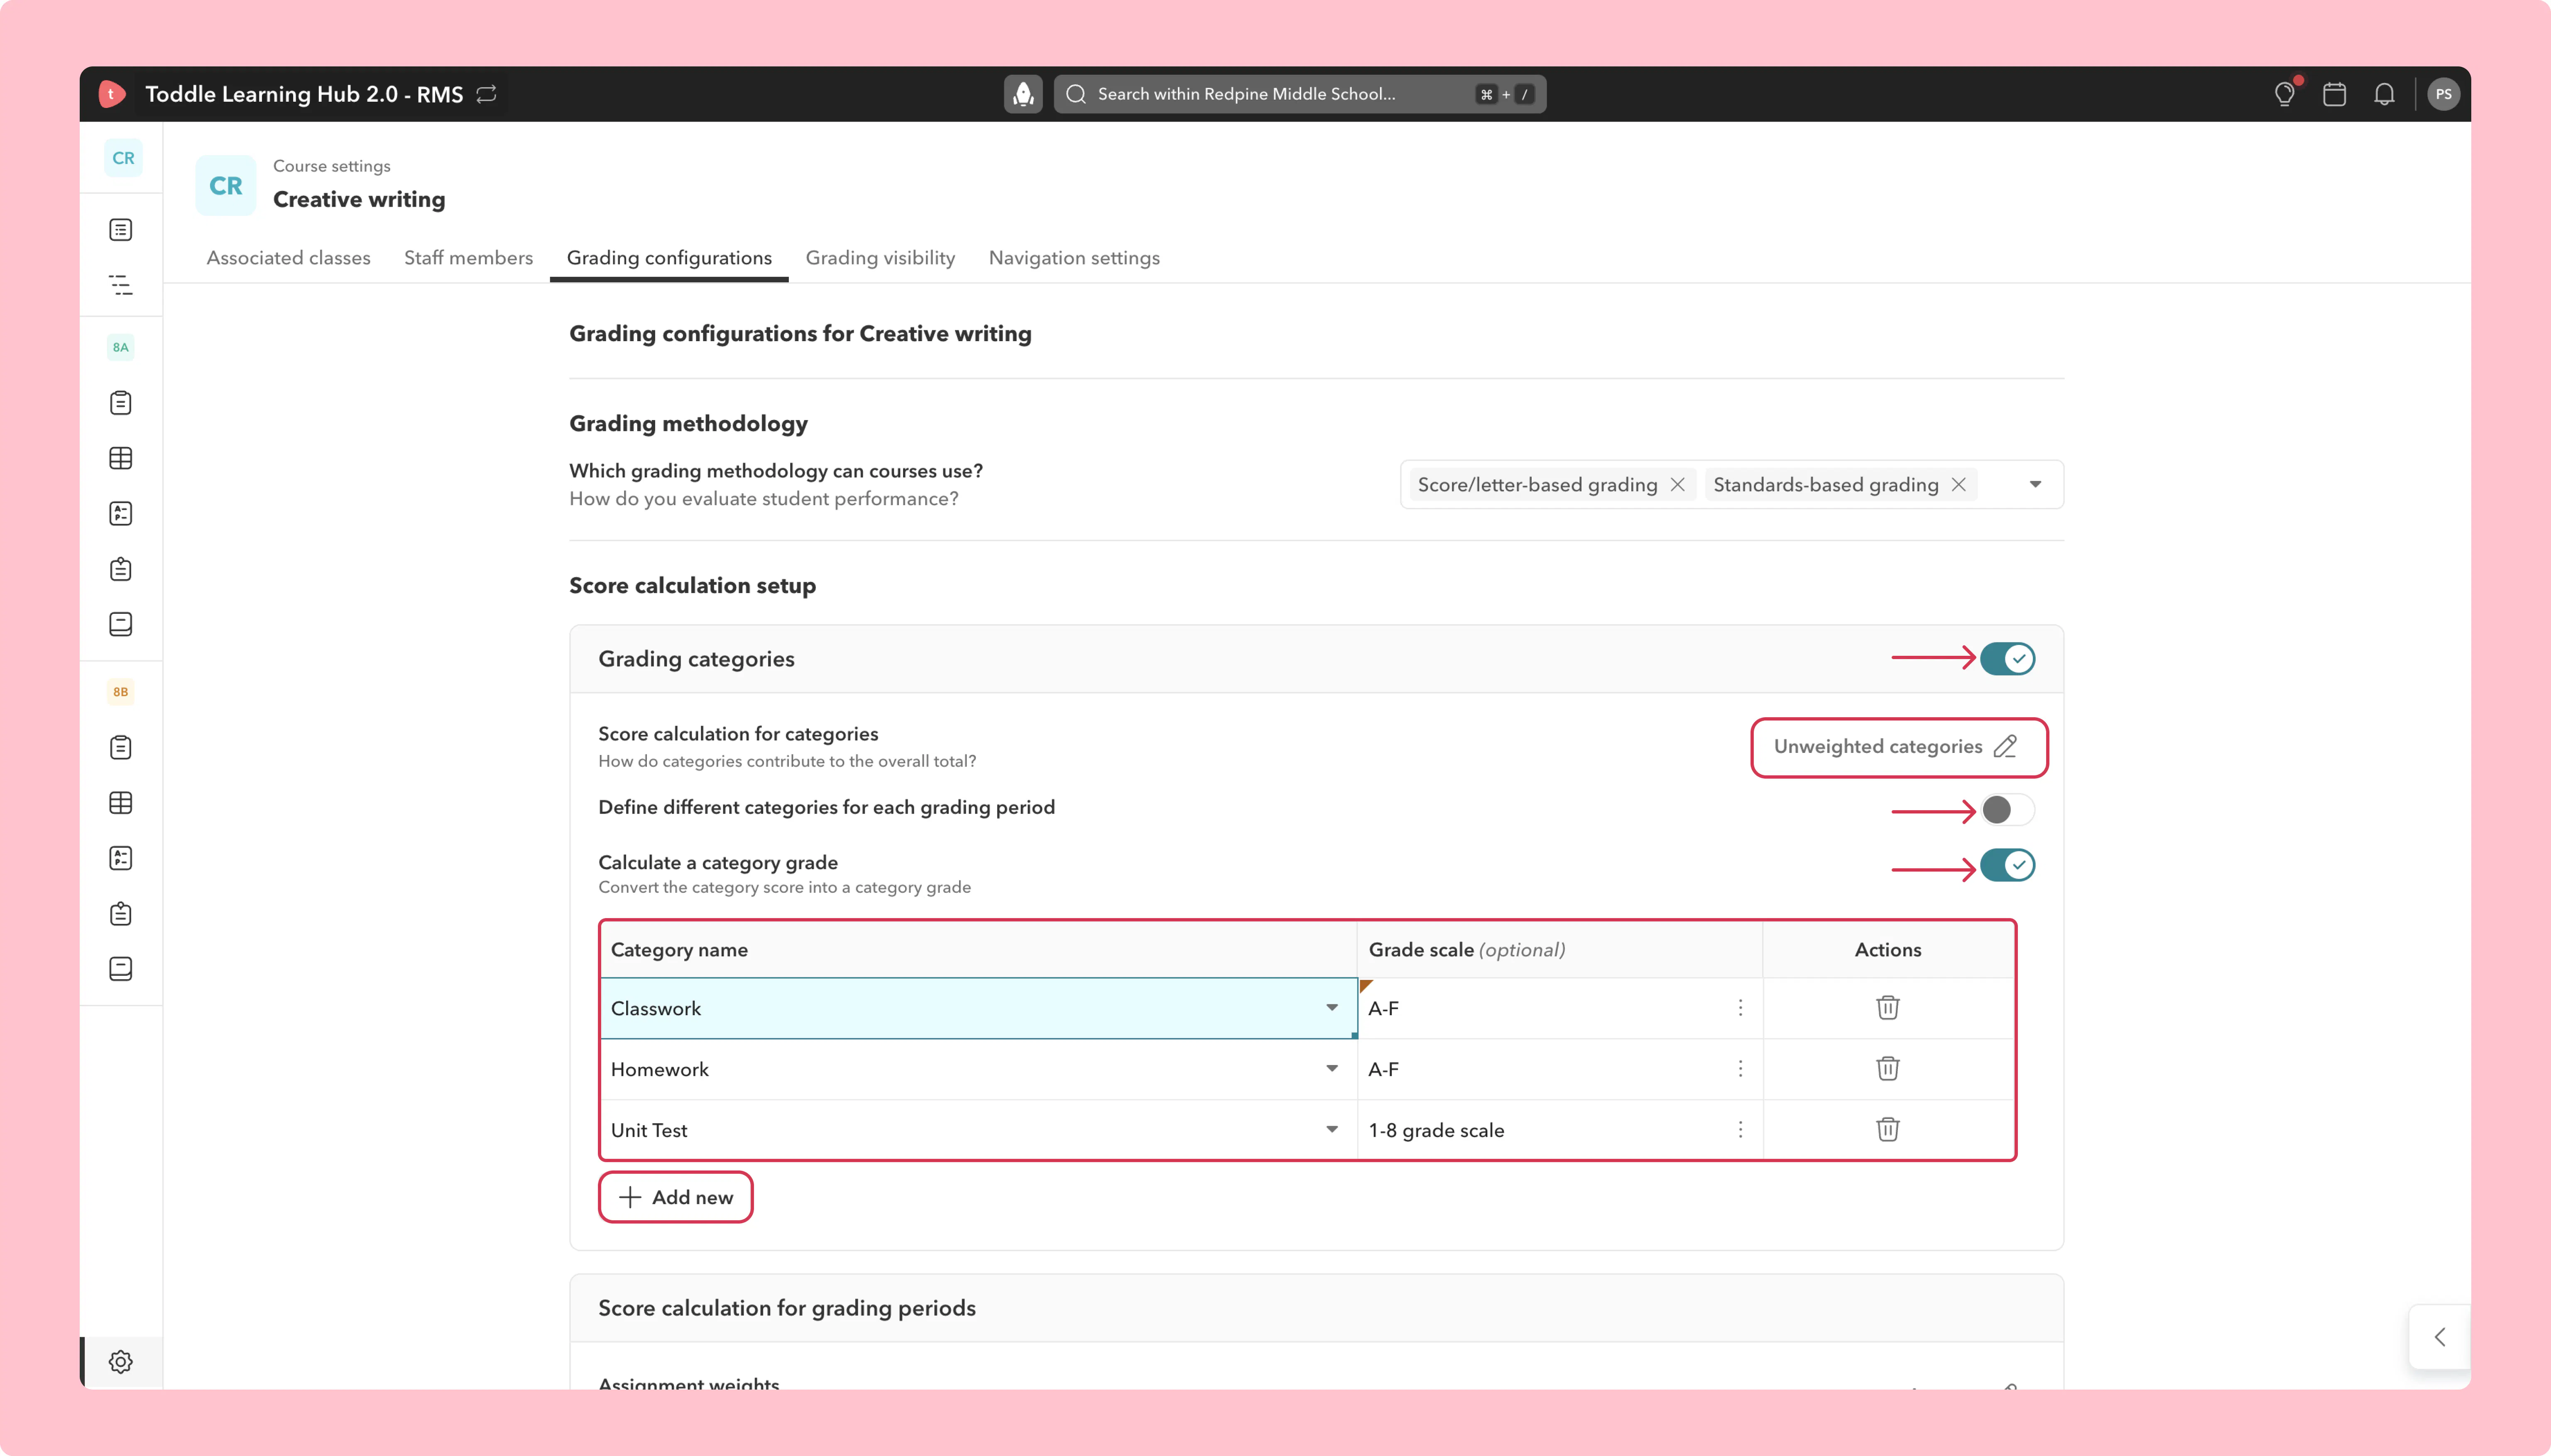Open the Homework category name dropdown
Image resolution: width=2551 pixels, height=1456 pixels.
[x=1332, y=1069]
